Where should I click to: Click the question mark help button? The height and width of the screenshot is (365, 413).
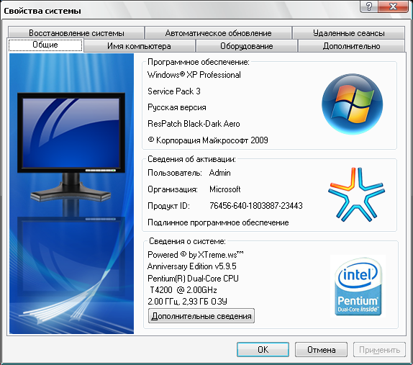[368, 6]
